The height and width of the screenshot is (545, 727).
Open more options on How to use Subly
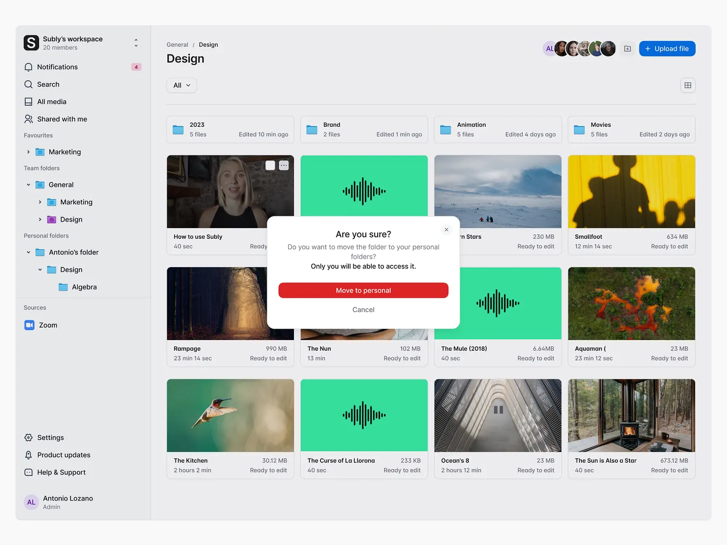284,166
